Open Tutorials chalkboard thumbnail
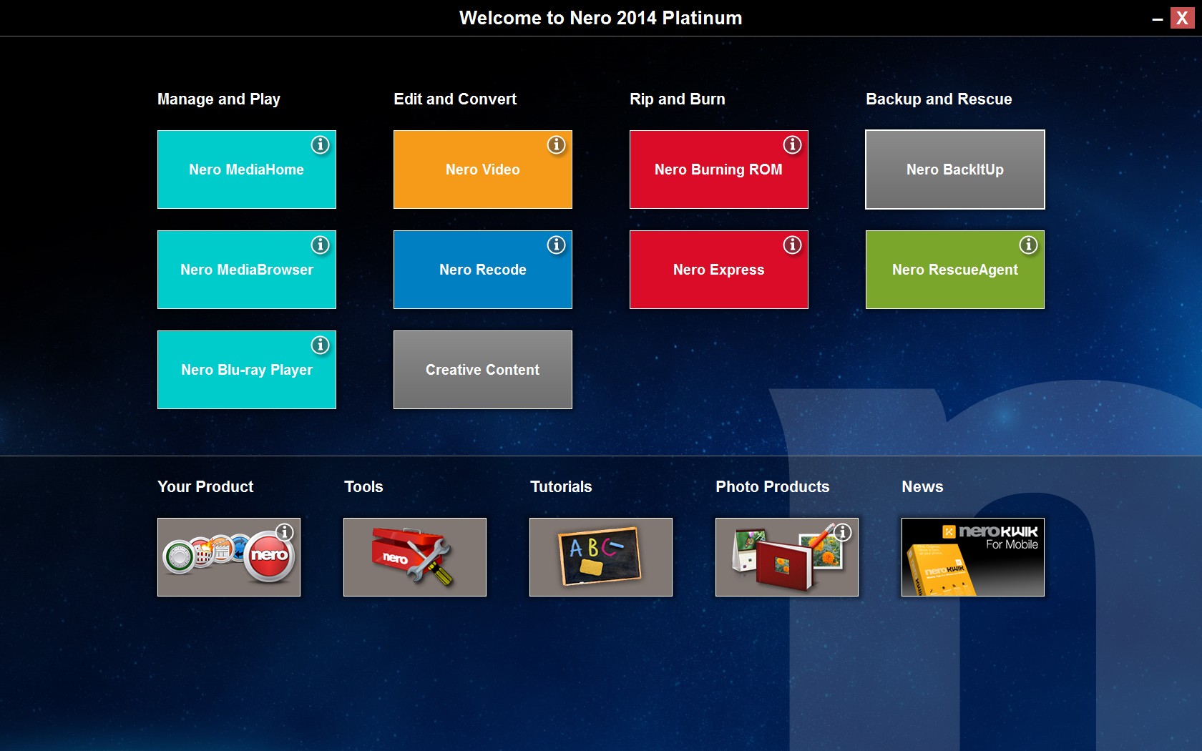Image resolution: width=1202 pixels, height=751 pixels. 601,557
